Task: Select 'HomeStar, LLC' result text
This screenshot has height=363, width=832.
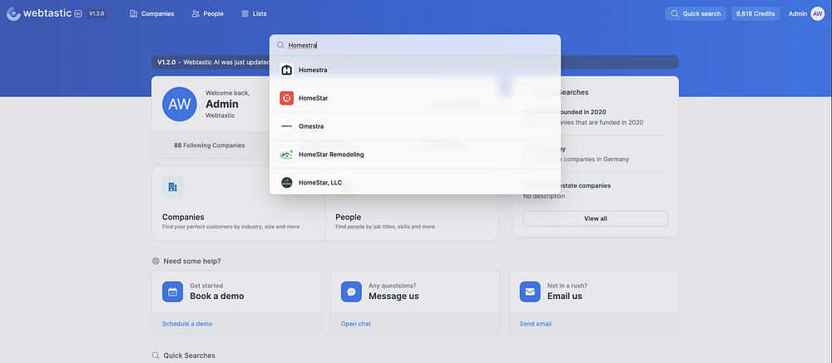Action: (x=320, y=182)
